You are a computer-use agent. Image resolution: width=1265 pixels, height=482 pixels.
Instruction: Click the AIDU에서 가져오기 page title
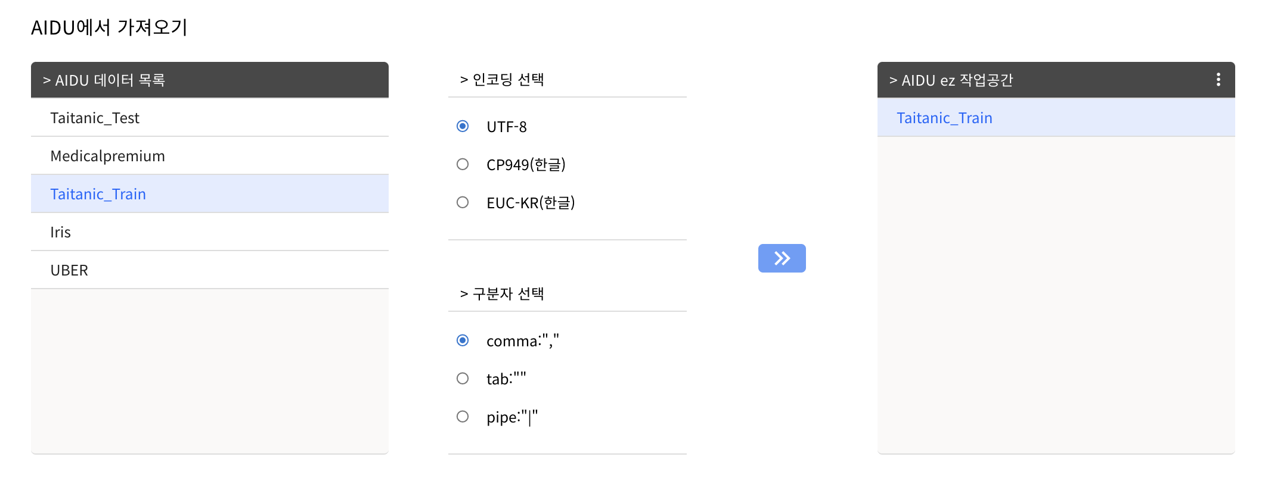point(109,27)
